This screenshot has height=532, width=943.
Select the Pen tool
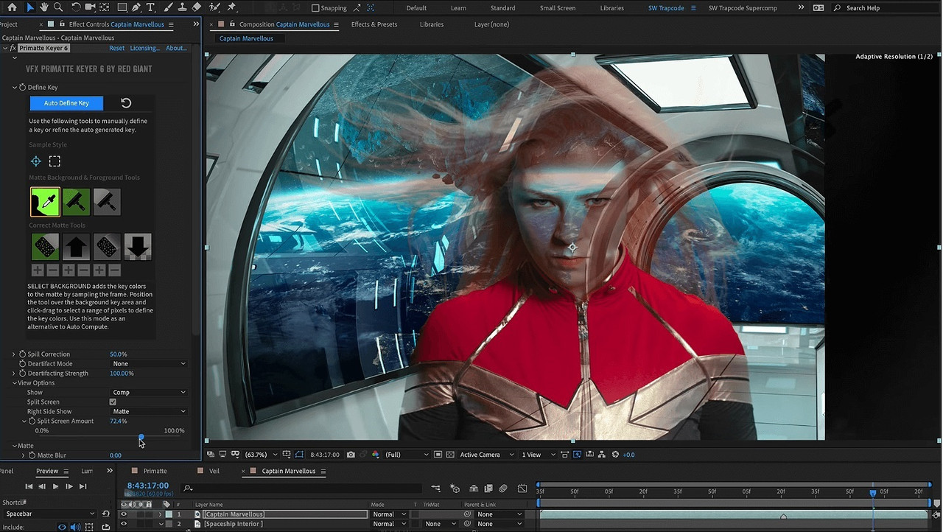tap(136, 7)
